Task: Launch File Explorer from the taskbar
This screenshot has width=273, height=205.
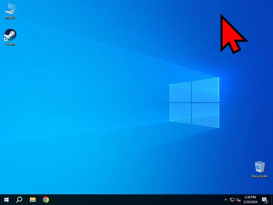Action: tap(33, 200)
